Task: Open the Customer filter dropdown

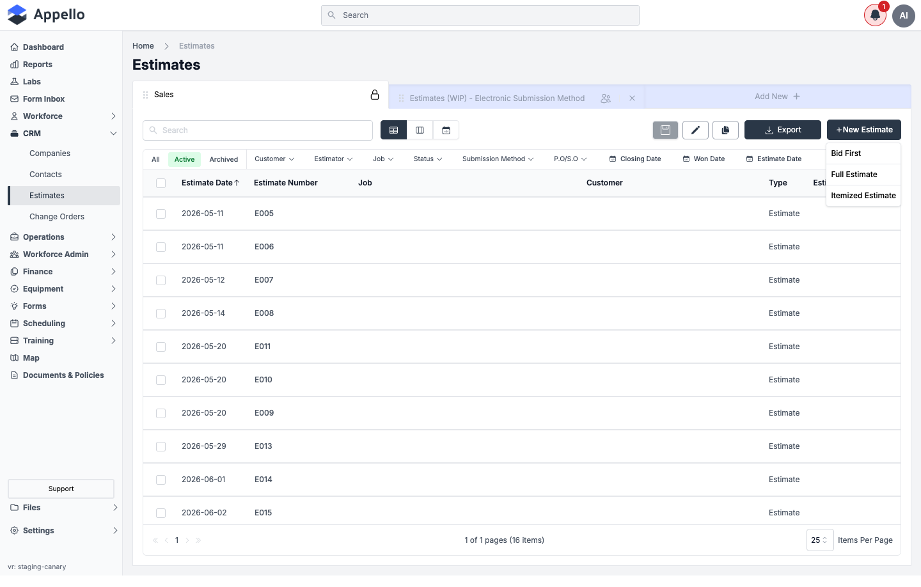Action: (274, 159)
